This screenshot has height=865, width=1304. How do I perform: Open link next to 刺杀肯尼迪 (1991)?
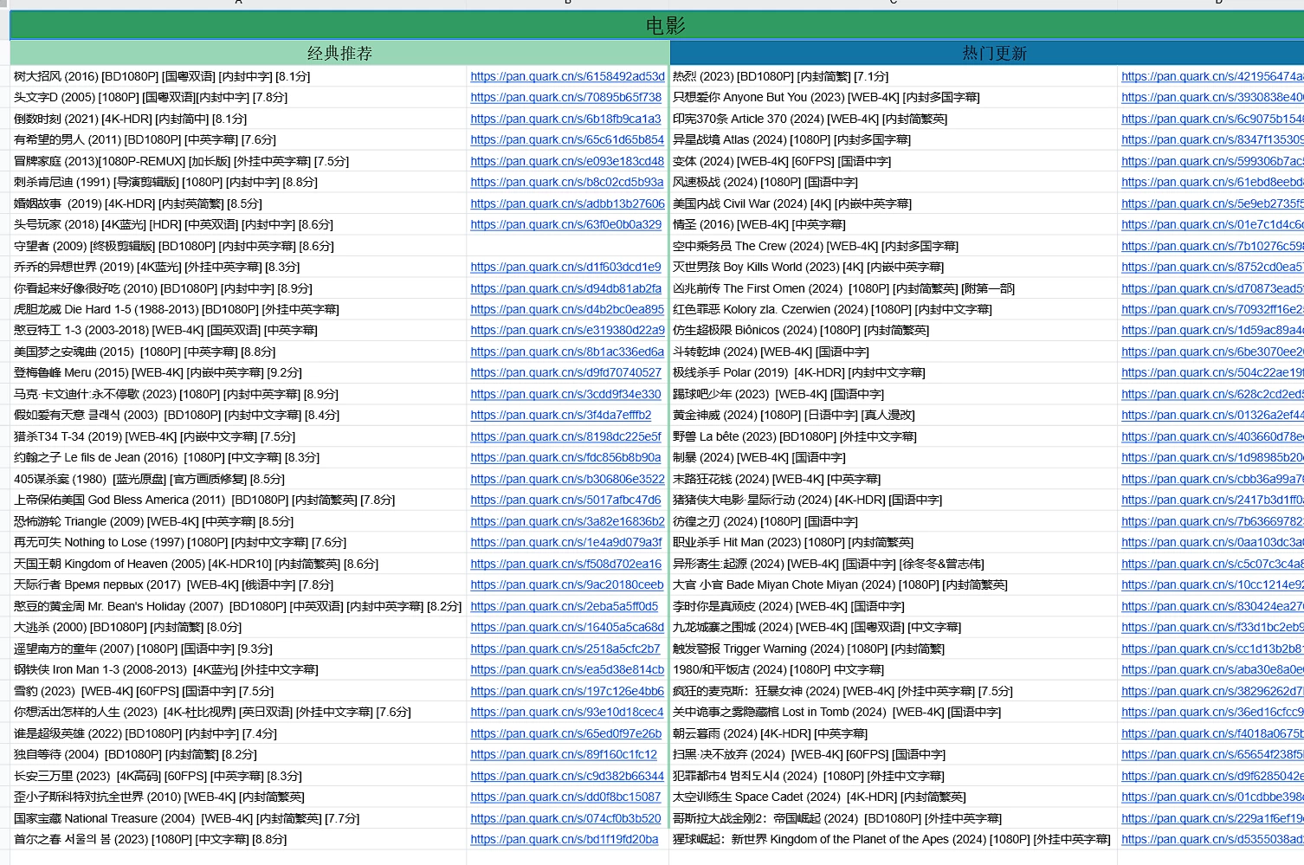[x=566, y=183]
